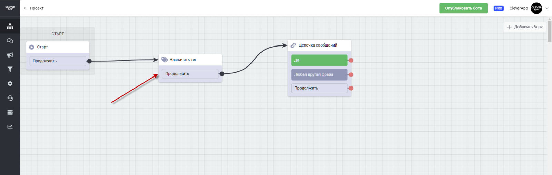
Task: Click the CleverApp logo in top-left
Action: (x=10, y=8)
